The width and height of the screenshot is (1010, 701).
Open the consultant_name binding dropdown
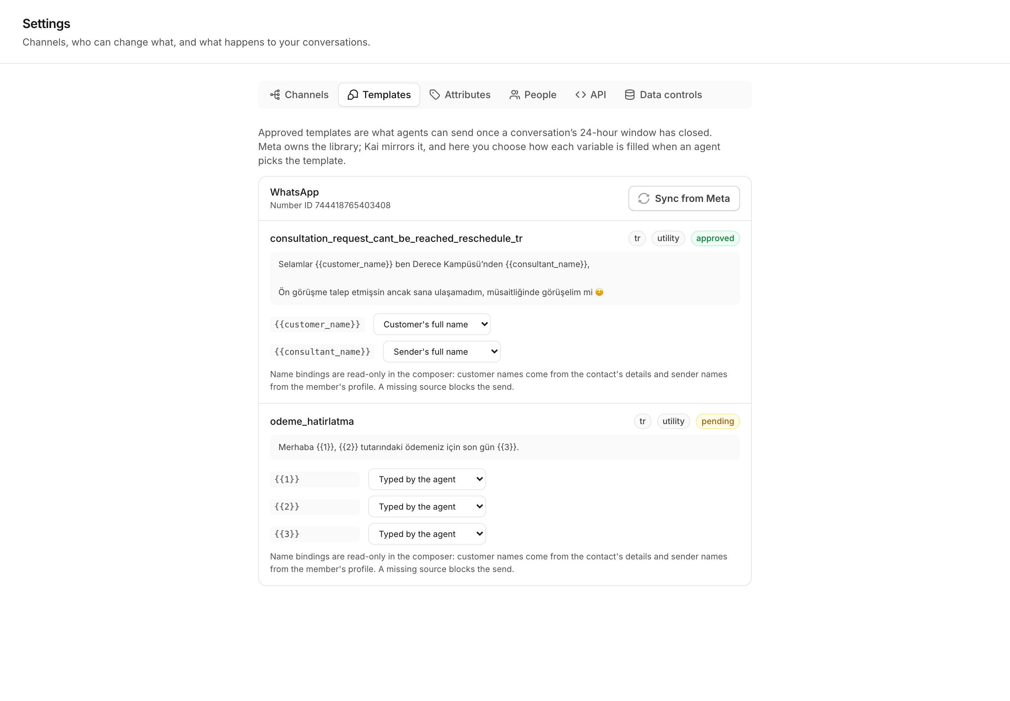coord(442,352)
